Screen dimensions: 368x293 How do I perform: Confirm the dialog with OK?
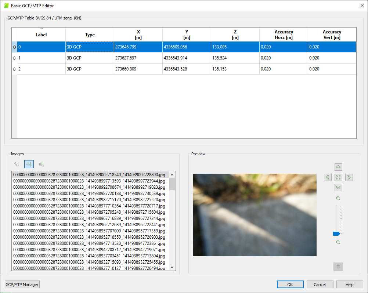[290, 285]
